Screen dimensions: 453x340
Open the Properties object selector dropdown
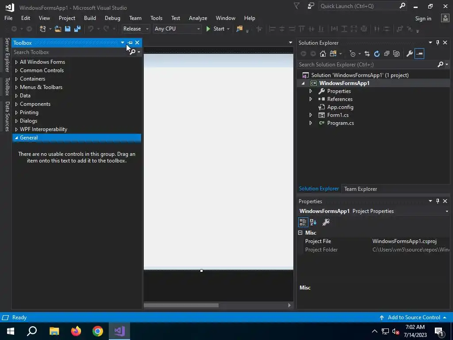click(x=447, y=211)
